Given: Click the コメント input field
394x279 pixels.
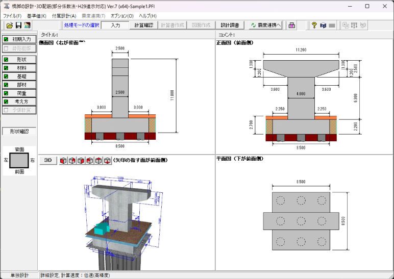Looking at the screenshot, I should (313, 35).
